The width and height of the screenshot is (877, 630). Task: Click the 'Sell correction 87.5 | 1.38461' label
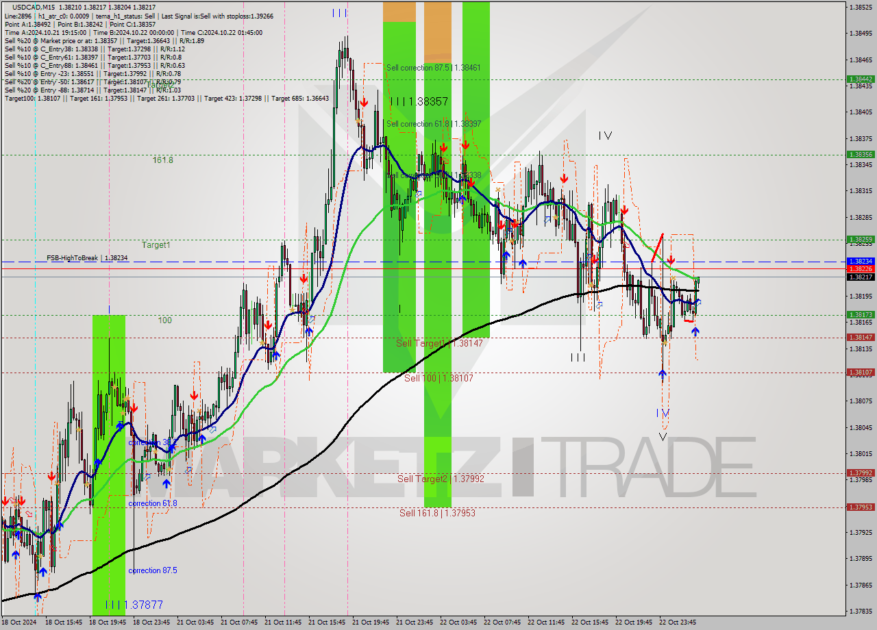[x=433, y=68]
